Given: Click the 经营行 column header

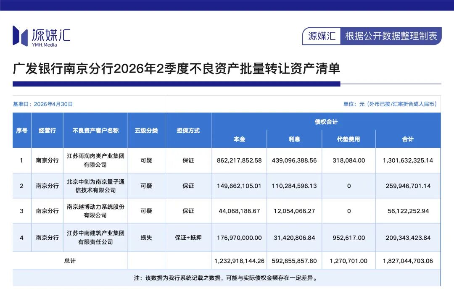Looking at the screenshot, I should pyautogui.click(x=47, y=131).
